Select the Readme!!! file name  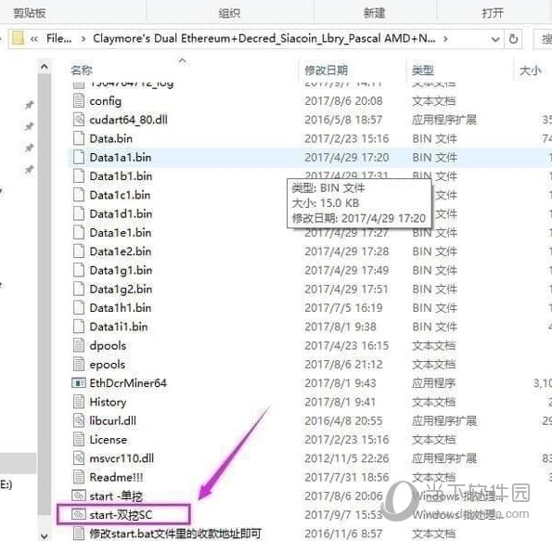tap(117, 477)
